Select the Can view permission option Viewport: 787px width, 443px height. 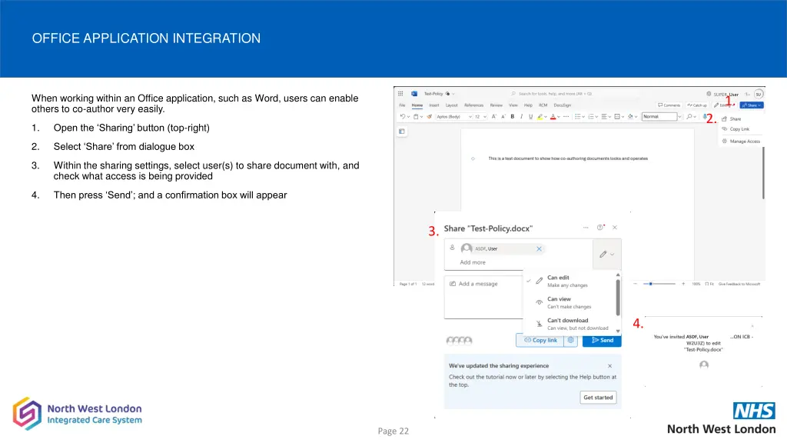tap(569, 302)
